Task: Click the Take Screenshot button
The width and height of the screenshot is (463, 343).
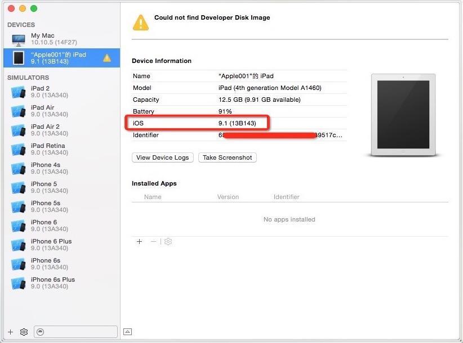Action: (x=228, y=157)
